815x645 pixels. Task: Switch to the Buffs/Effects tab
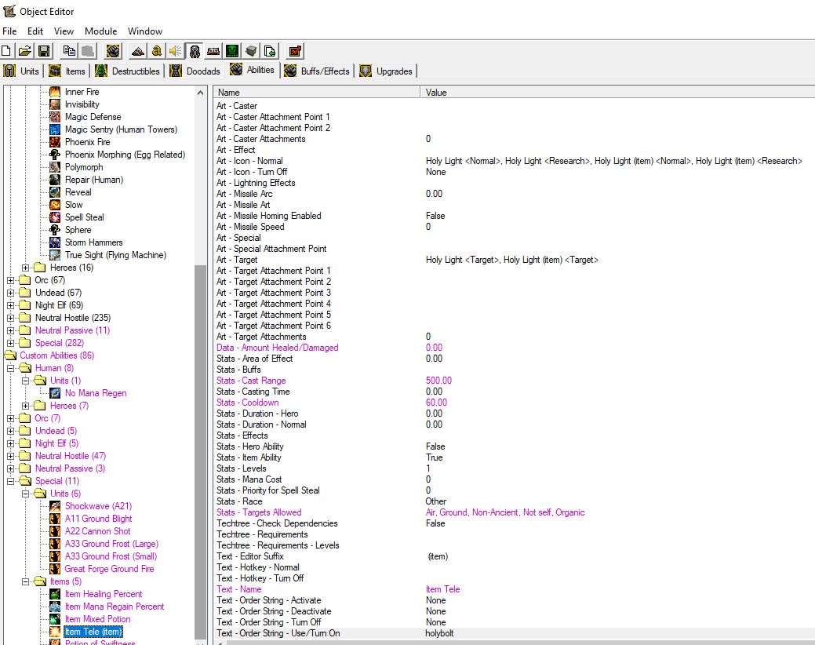pos(318,71)
